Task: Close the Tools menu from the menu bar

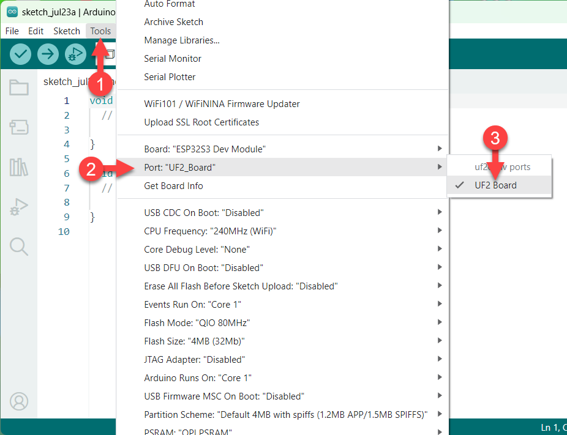Action: point(100,31)
